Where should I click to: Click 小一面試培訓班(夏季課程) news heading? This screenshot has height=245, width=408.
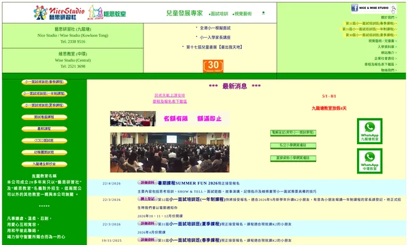click(x=195, y=224)
